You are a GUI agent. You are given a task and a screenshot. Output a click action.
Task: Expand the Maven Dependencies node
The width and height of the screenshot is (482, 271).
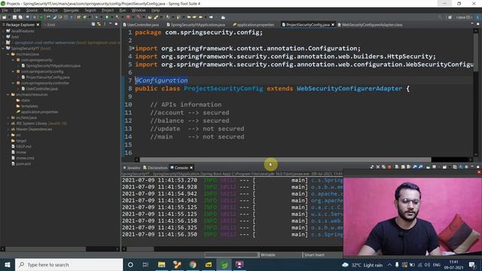click(8, 129)
